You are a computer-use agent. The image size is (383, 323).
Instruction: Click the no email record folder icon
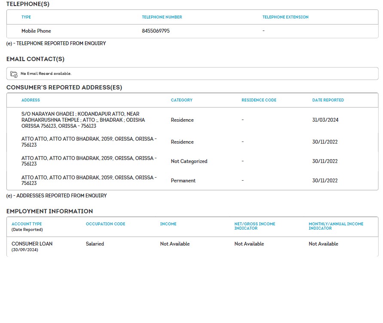tap(14, 74)
